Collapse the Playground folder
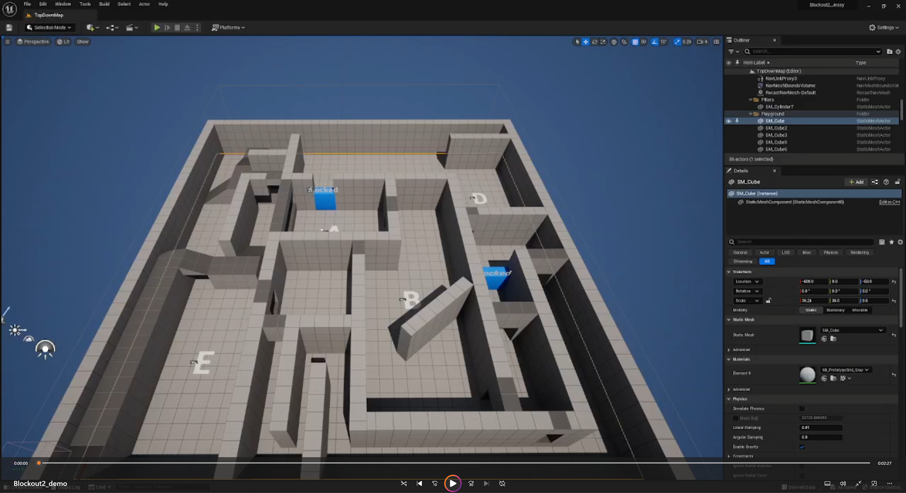906x493 pixels. [x=750, y=114]
